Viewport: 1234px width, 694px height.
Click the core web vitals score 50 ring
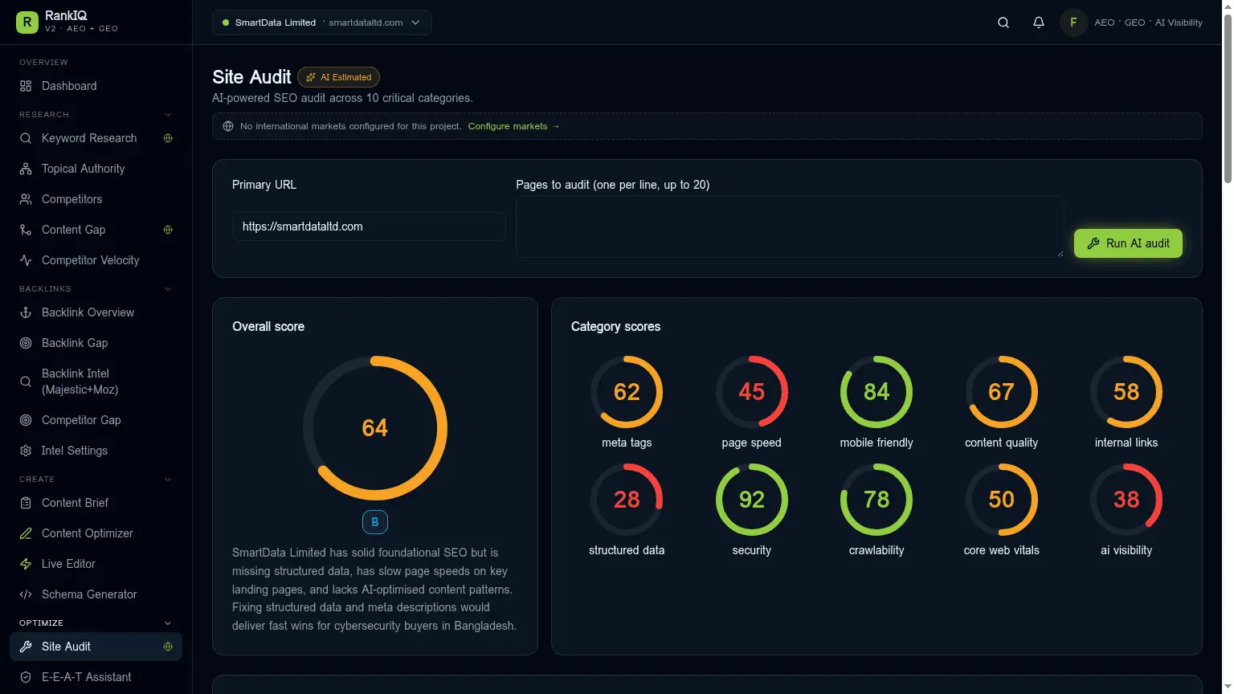click(x=1002, y=500)
